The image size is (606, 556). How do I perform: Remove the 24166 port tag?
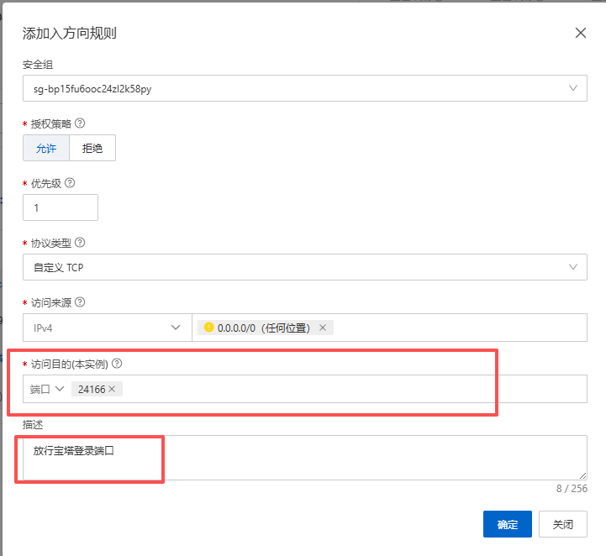pyautogui.click(x=113, y=389)
